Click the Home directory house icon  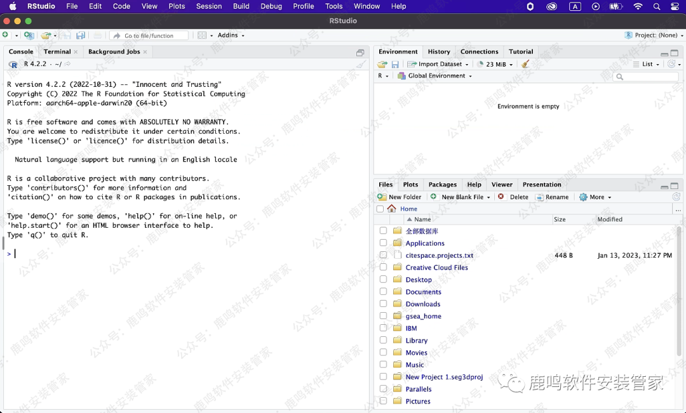click(x=391, y=209)
